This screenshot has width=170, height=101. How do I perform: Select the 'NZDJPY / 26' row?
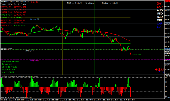pos(6,23)
